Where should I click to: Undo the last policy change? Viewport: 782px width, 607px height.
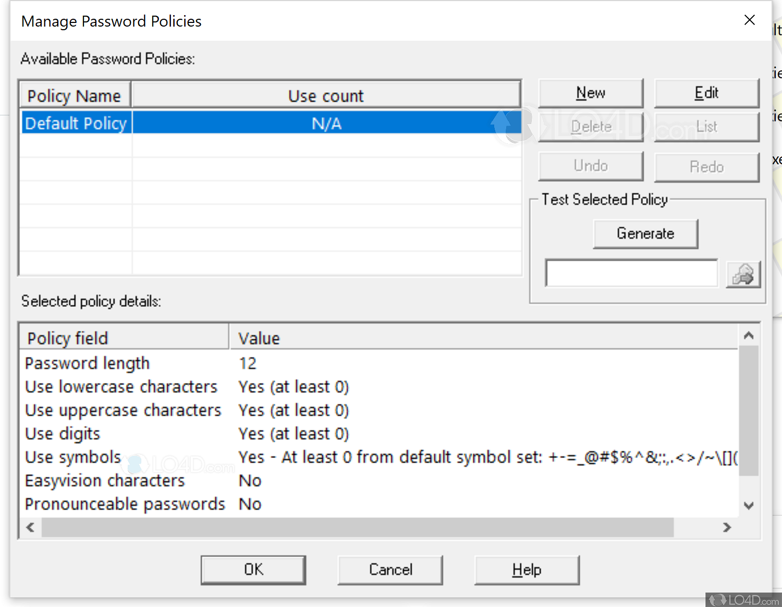tap(591, 166)
